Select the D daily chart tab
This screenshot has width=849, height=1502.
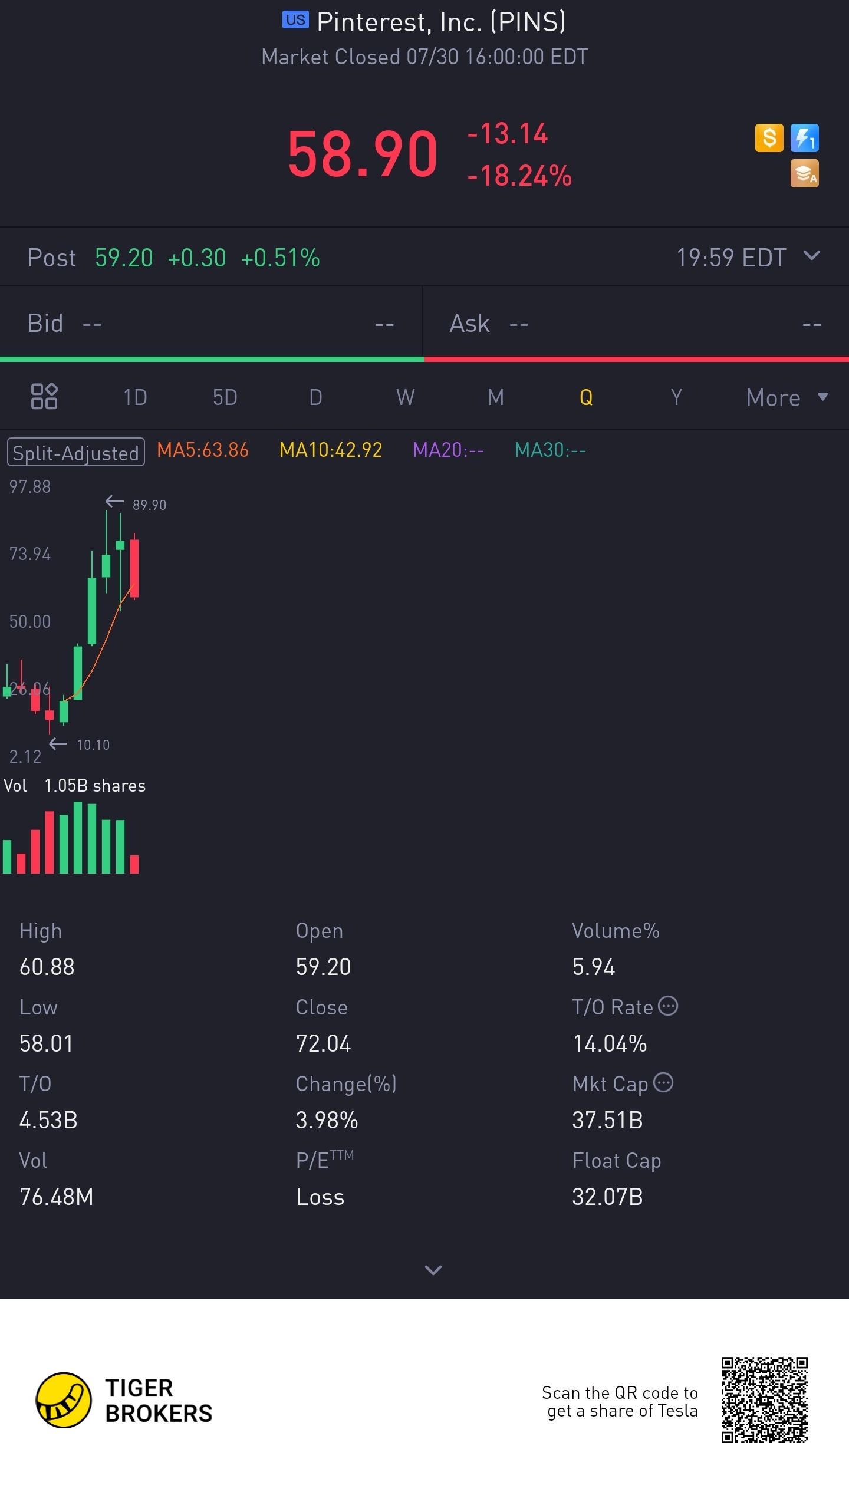tap(315, 397)
